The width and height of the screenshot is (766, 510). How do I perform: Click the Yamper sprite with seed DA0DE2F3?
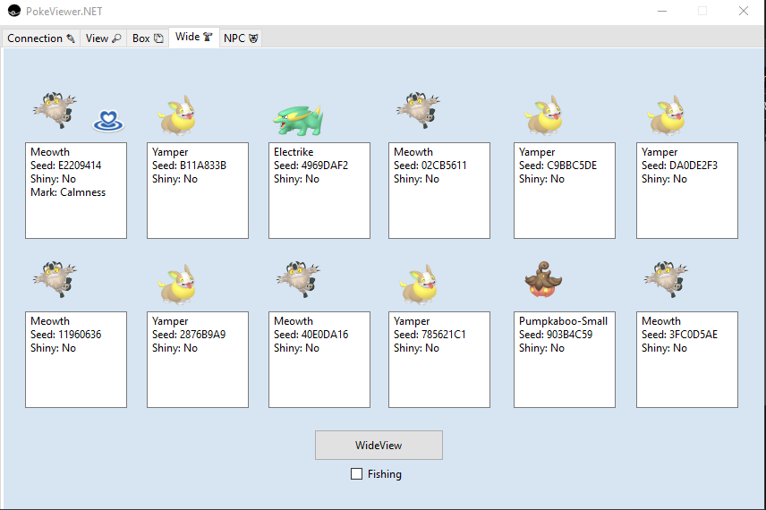click(x=667, y=115)
